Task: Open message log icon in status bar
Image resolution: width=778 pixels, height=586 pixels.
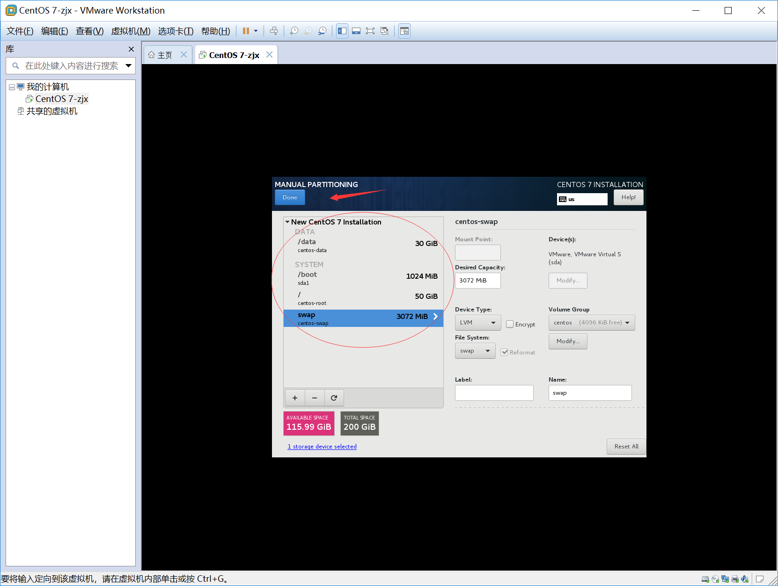Action: (760, 579)
